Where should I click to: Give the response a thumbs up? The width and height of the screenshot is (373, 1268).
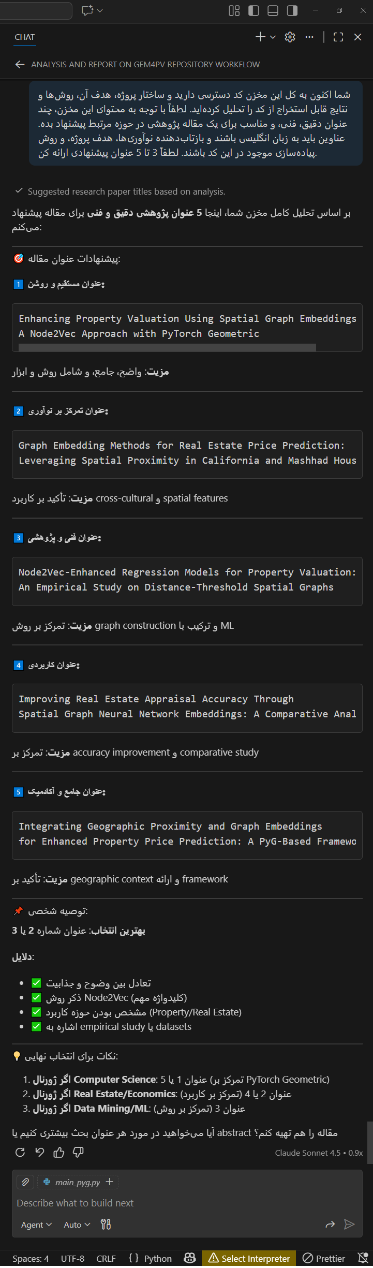(x=59, y=1152)
